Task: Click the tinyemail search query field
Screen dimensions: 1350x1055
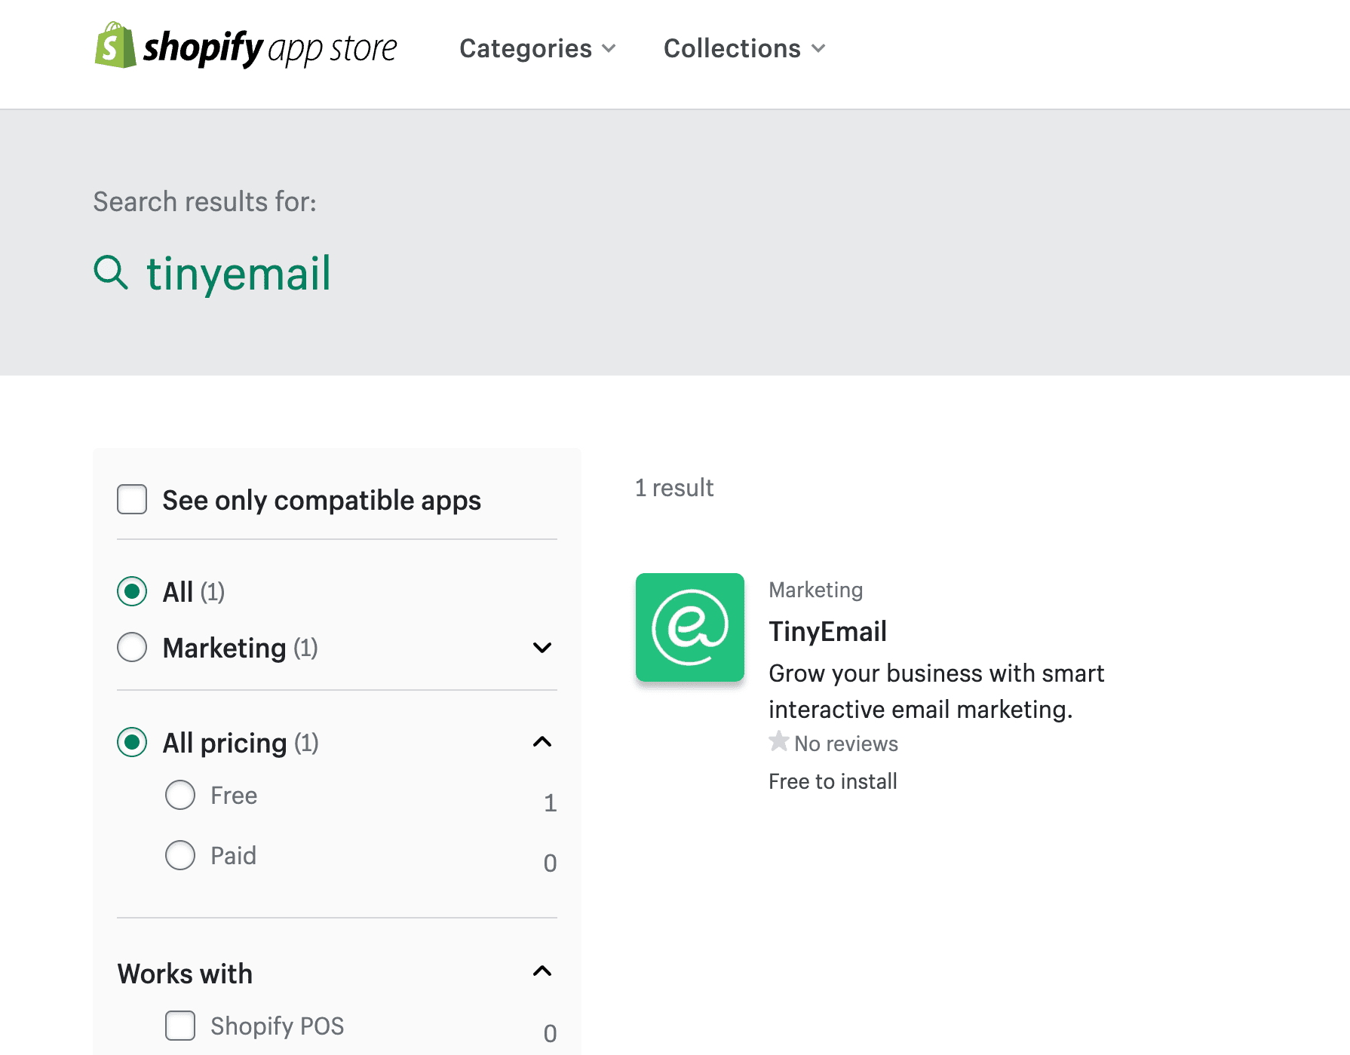Action: (238, 273)
